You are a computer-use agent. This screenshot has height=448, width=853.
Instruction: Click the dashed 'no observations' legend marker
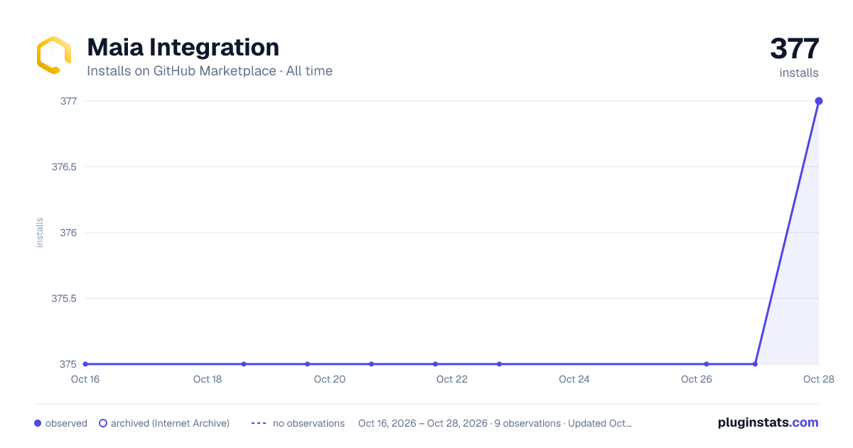(259, 423)
